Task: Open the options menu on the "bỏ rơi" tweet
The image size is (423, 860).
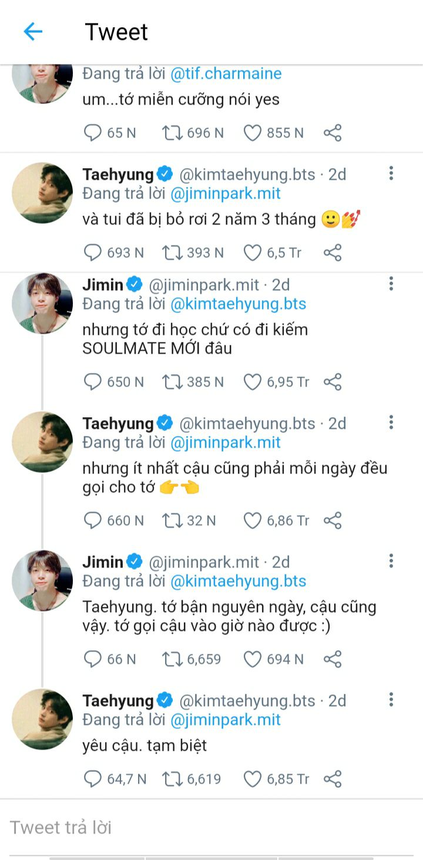Action: point(391,173)
